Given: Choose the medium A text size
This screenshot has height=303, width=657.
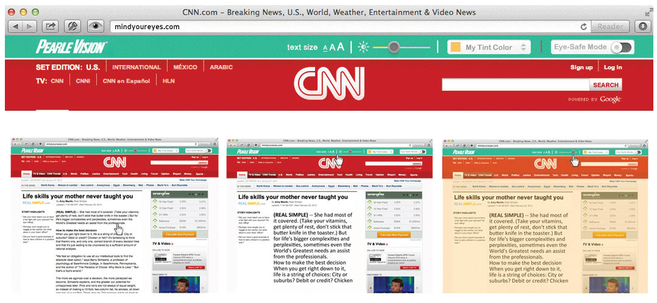Looking at the screenshot, I should point(332,47).
